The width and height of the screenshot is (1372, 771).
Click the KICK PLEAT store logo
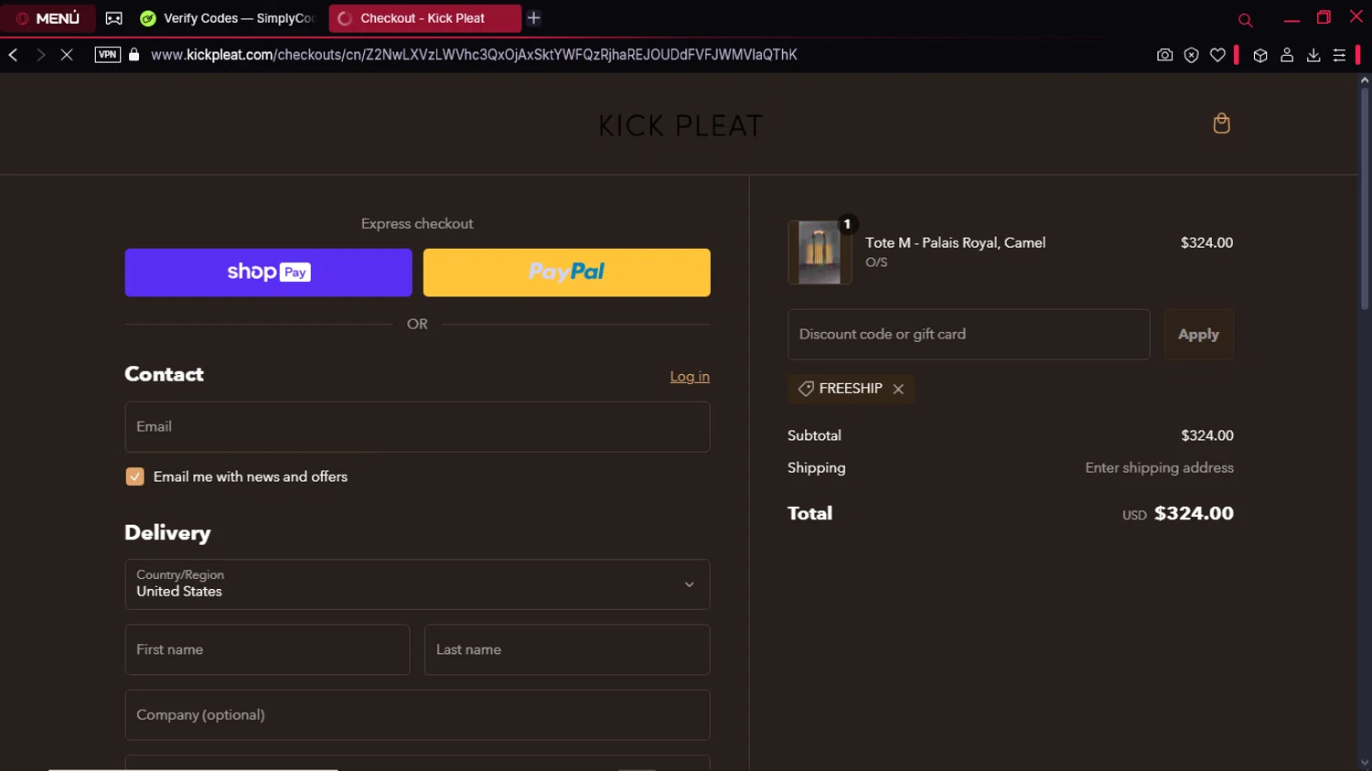click(x=681, y=125)
